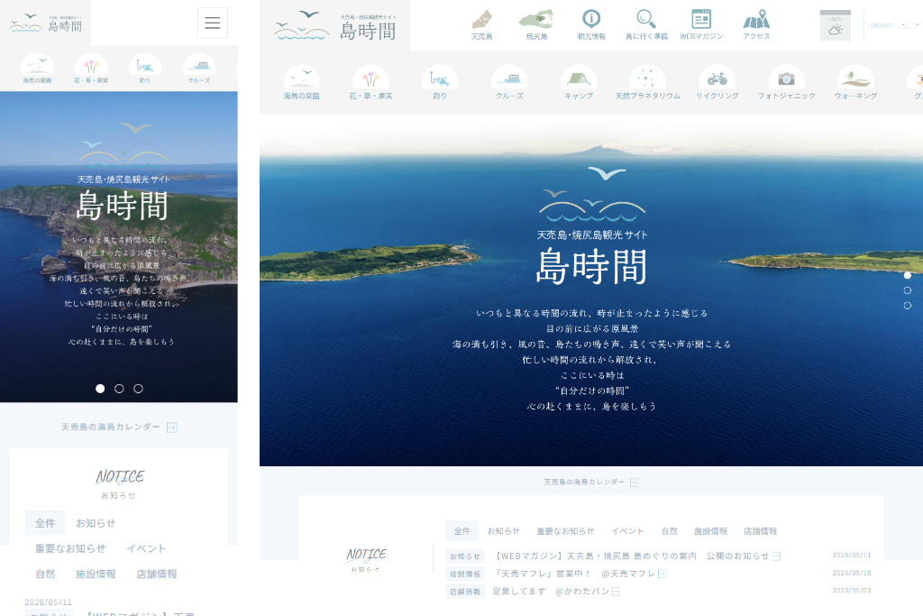Switch to 施設情報 tab in desktop notice
The image size is (923, 616).
(710, 531)
